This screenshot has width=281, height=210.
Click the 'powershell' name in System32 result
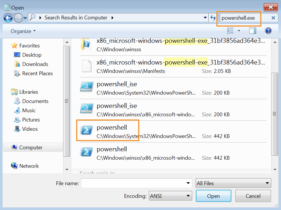point(112,128)
